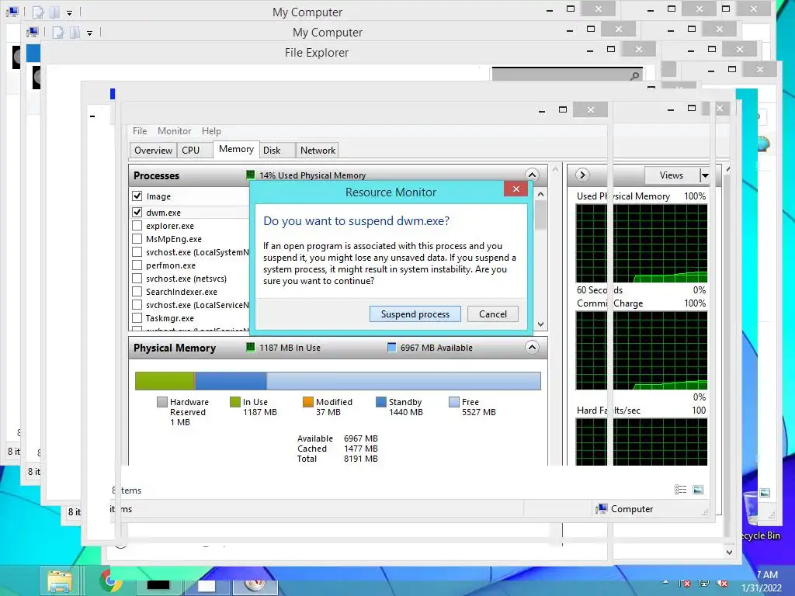This screenshot has width=795, height=596.
Task: Collapse the Physical Memory section chevron
Action: pyautogui.click(x=532, y=347)
